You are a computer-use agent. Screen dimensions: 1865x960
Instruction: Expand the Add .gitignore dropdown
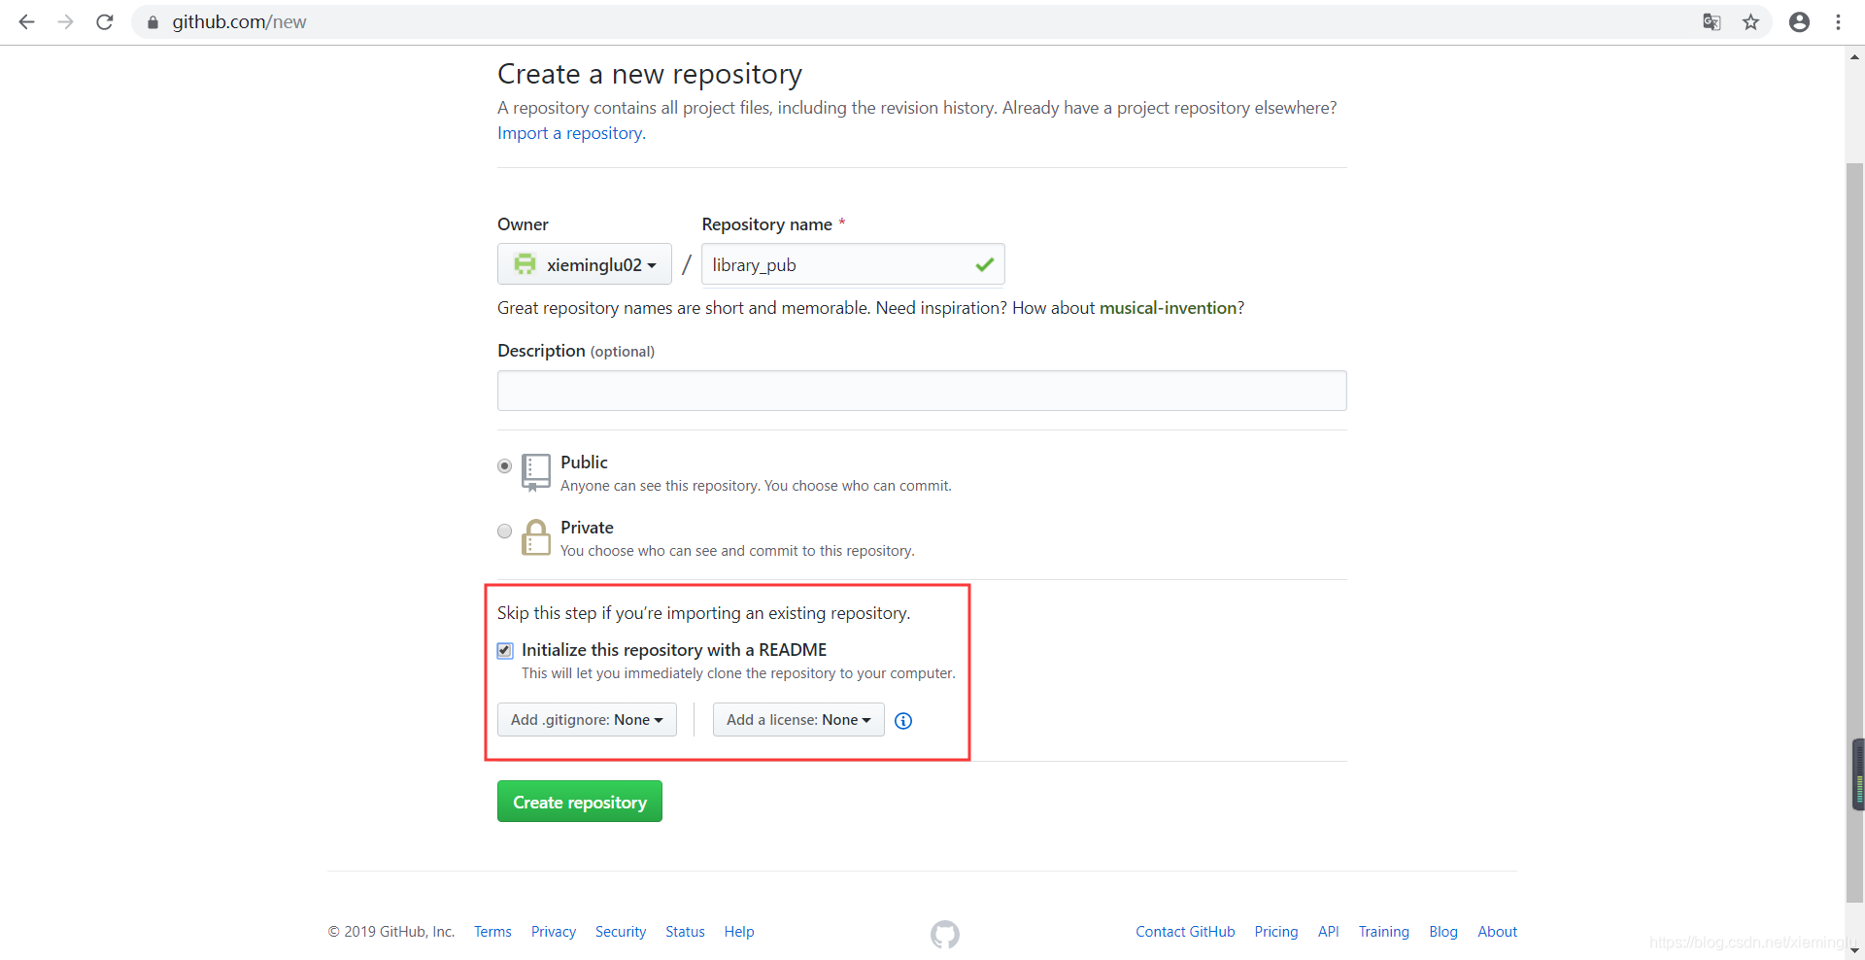point(587,719)
